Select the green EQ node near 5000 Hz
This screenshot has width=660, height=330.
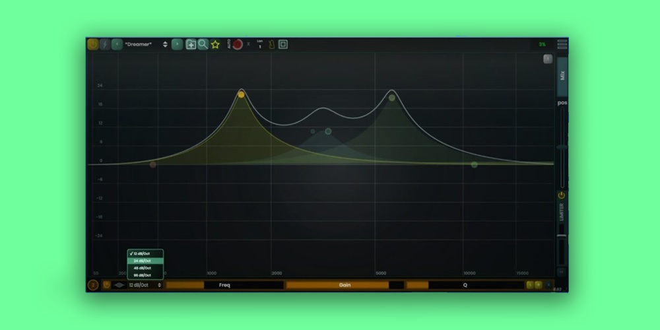392,98
